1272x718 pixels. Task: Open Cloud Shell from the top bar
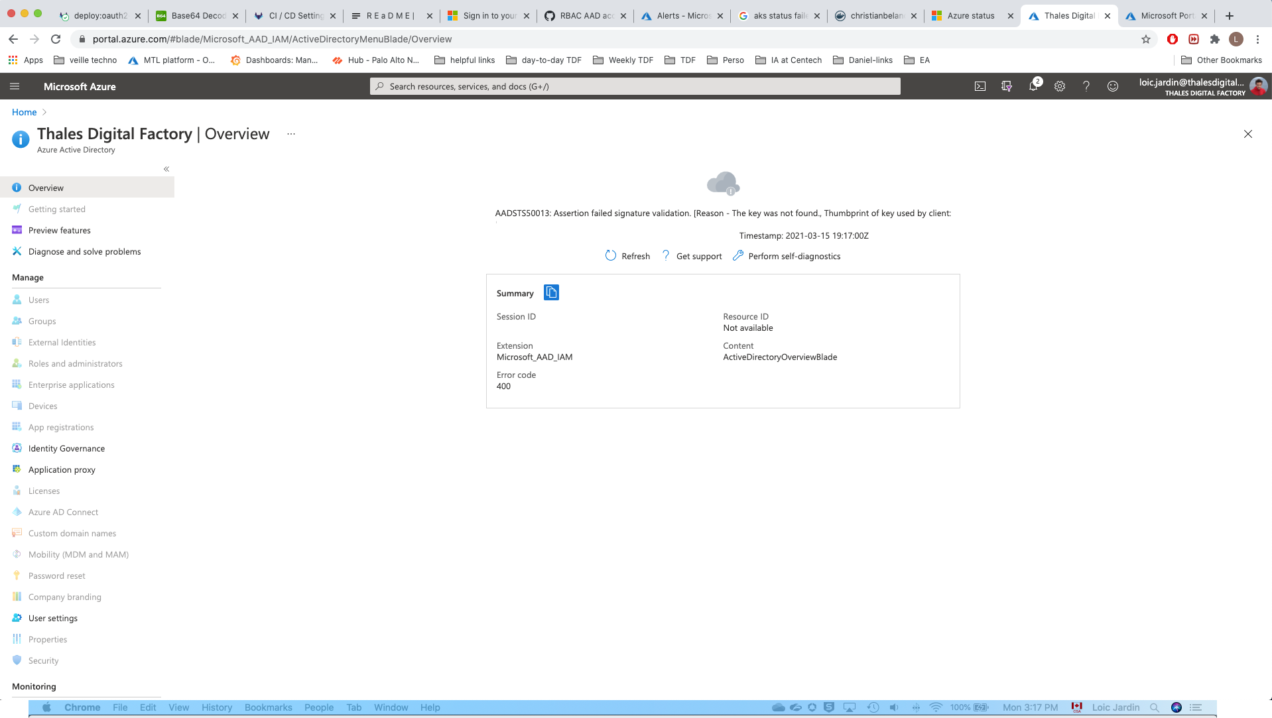tap(980, 86)
